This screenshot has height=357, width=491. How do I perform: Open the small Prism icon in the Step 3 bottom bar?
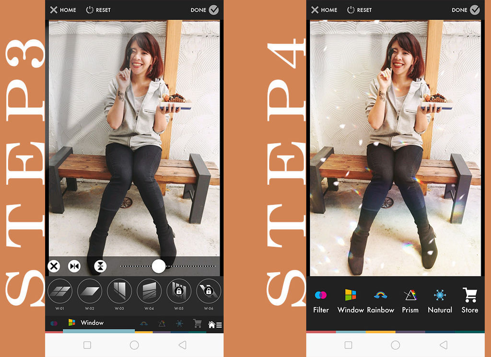(x=162, y=323)
